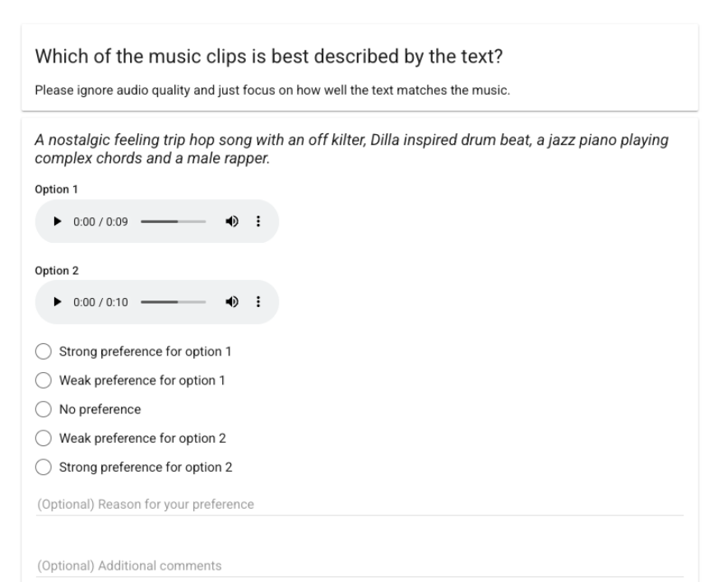
Task: Focus the Reason for your preference field
Action: tap(359, 504)
